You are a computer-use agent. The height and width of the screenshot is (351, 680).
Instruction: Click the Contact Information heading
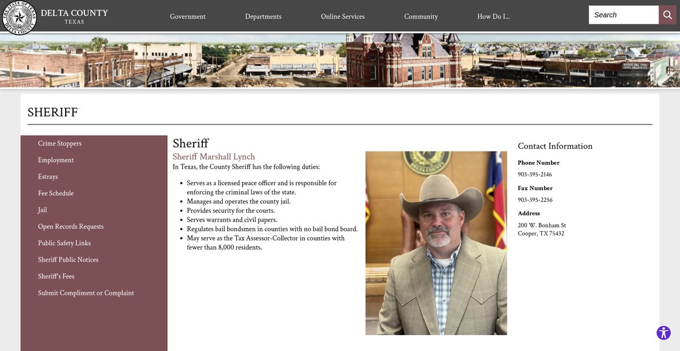tap(555, 146)
